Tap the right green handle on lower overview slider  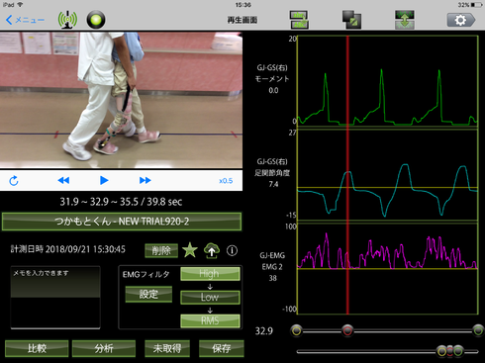click(x=458, y=351)
